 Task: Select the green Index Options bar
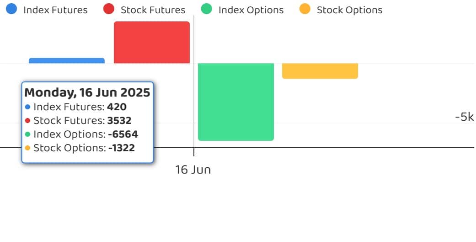236,102
